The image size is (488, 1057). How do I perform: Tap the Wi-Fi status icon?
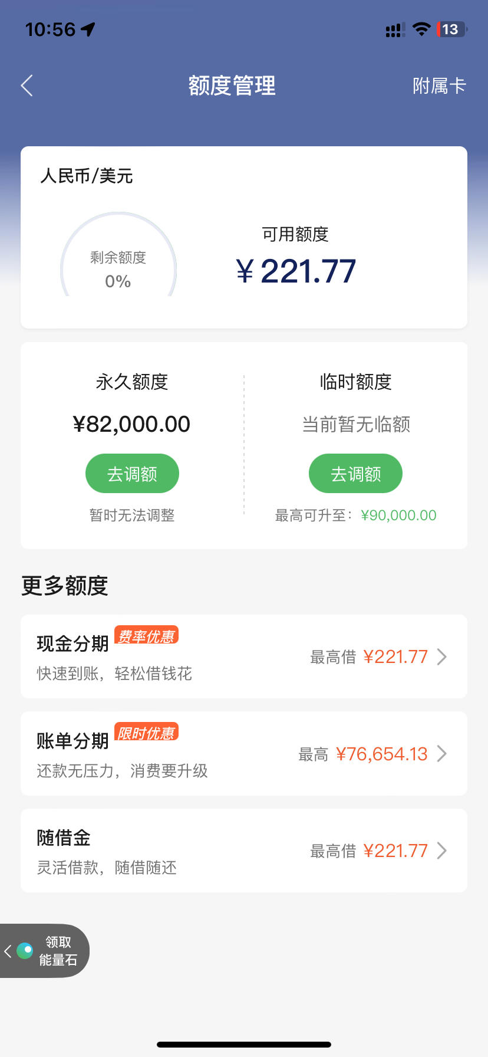click(x=421, y=29)
